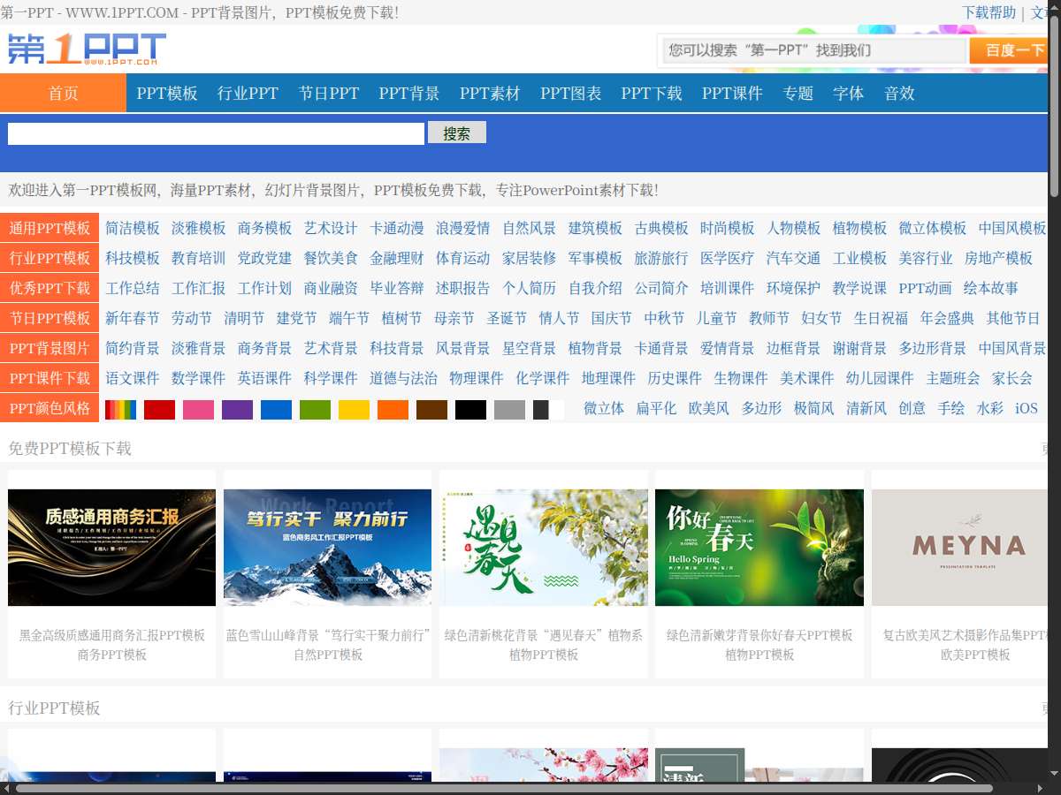Viewport: 1061px width, 795px height.
Task: Pick the red color swatch
Action: [x=159, y=409]
